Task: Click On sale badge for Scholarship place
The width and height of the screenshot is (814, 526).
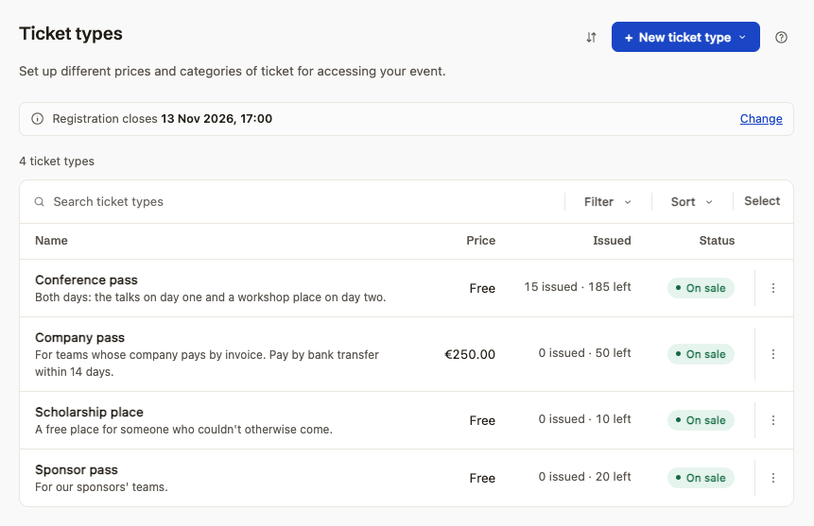Action: [x=701, y=420]
